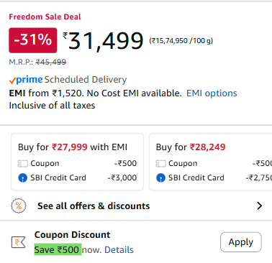Click the percent offers badge icon
Viewport: 272px width, 263px height.
[x=19, y=206]
